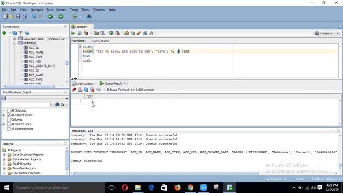The image size is (343, 193).
Task: Click the binoculars Find DB Object toolbar icon
Action: [x=89, y=17]
